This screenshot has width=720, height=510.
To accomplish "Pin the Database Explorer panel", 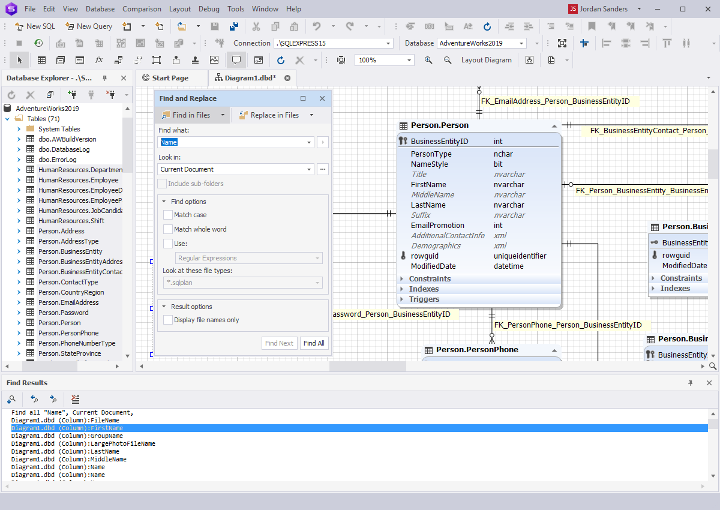I will click(105, 78).
